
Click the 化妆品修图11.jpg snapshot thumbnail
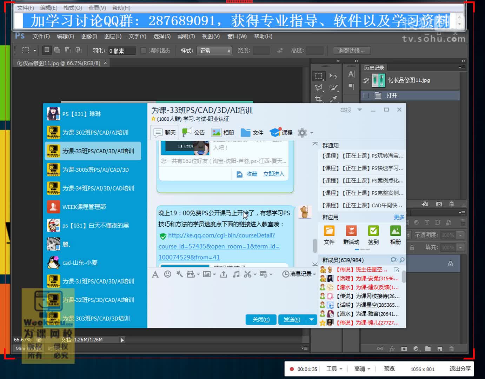click(379, 80)
